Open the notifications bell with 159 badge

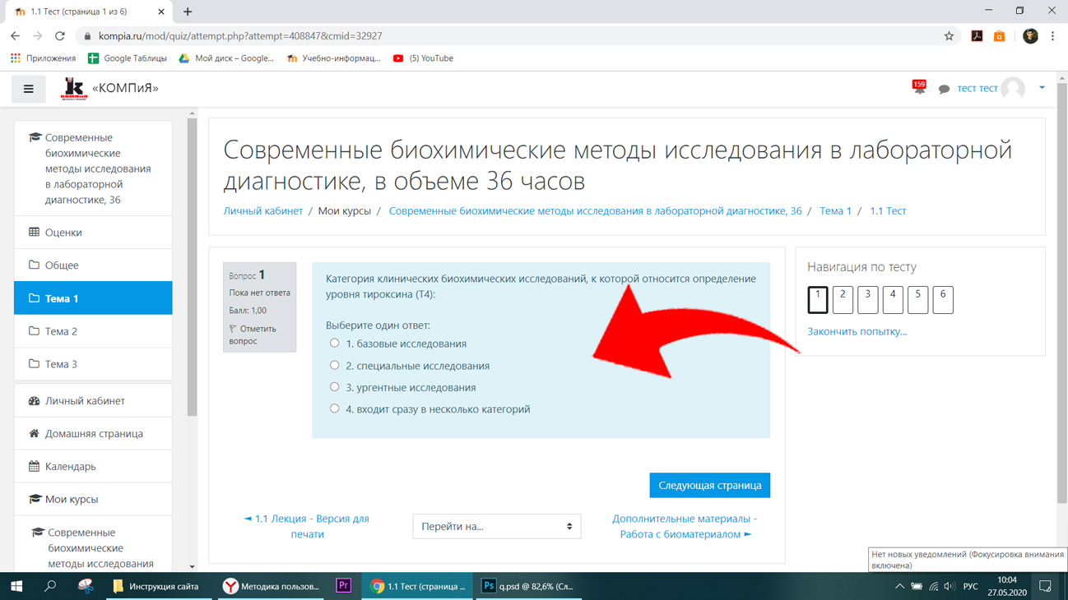pyautogui.click(x=919, y=87)
